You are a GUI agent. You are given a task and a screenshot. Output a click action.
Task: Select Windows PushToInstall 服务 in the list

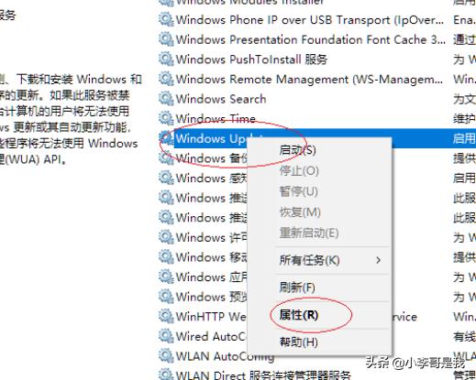(251, 59)
